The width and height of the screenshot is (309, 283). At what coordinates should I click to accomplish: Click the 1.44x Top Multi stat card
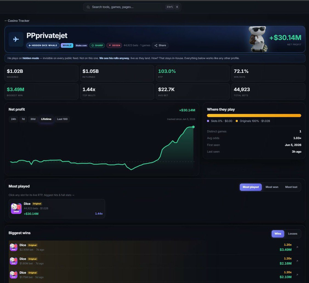point(117,92)
